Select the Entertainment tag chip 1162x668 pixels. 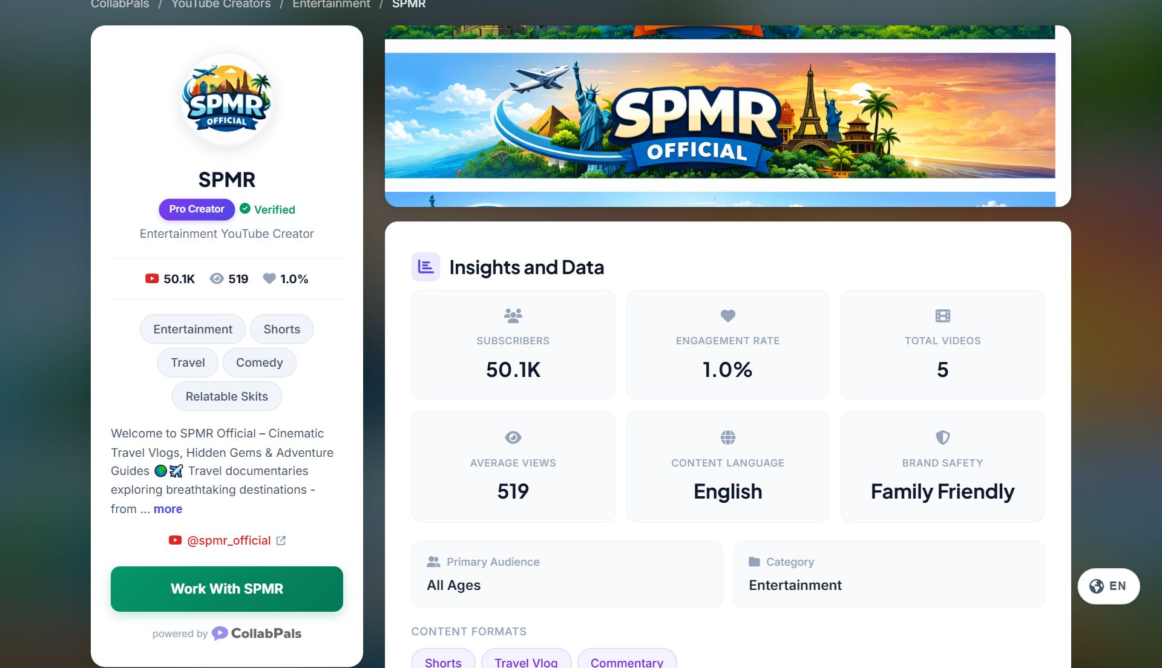pyautogui.click(x=192, y=329)
